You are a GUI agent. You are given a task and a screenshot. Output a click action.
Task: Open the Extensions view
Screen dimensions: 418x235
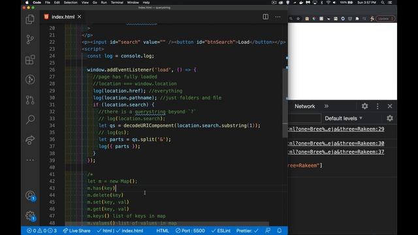click(30, 59)
